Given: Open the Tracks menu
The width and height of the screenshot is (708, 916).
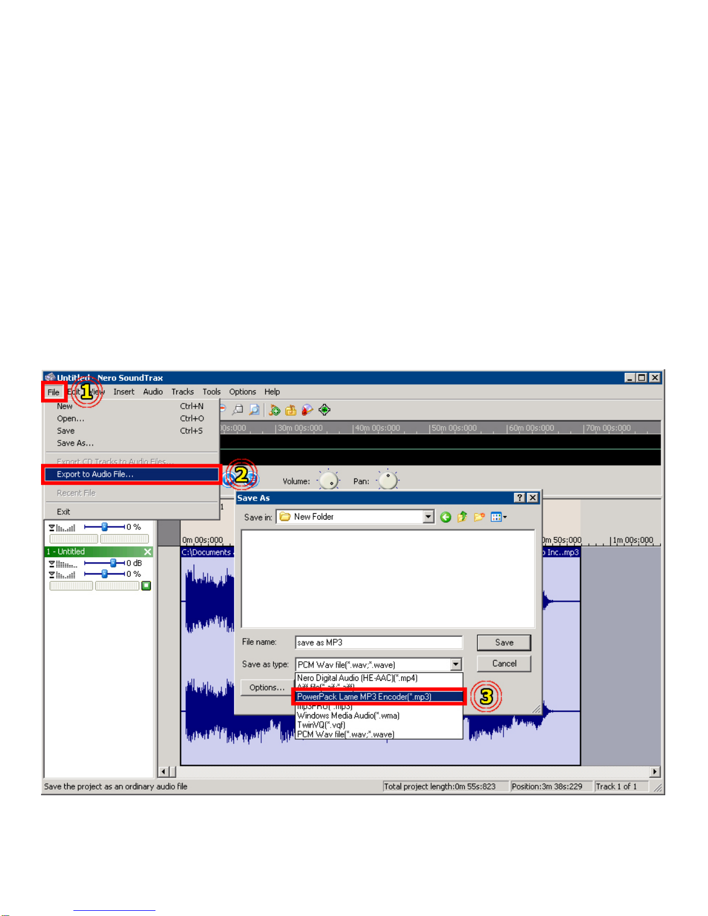Looking at the screenshot, I should click(x=183, y=392).
